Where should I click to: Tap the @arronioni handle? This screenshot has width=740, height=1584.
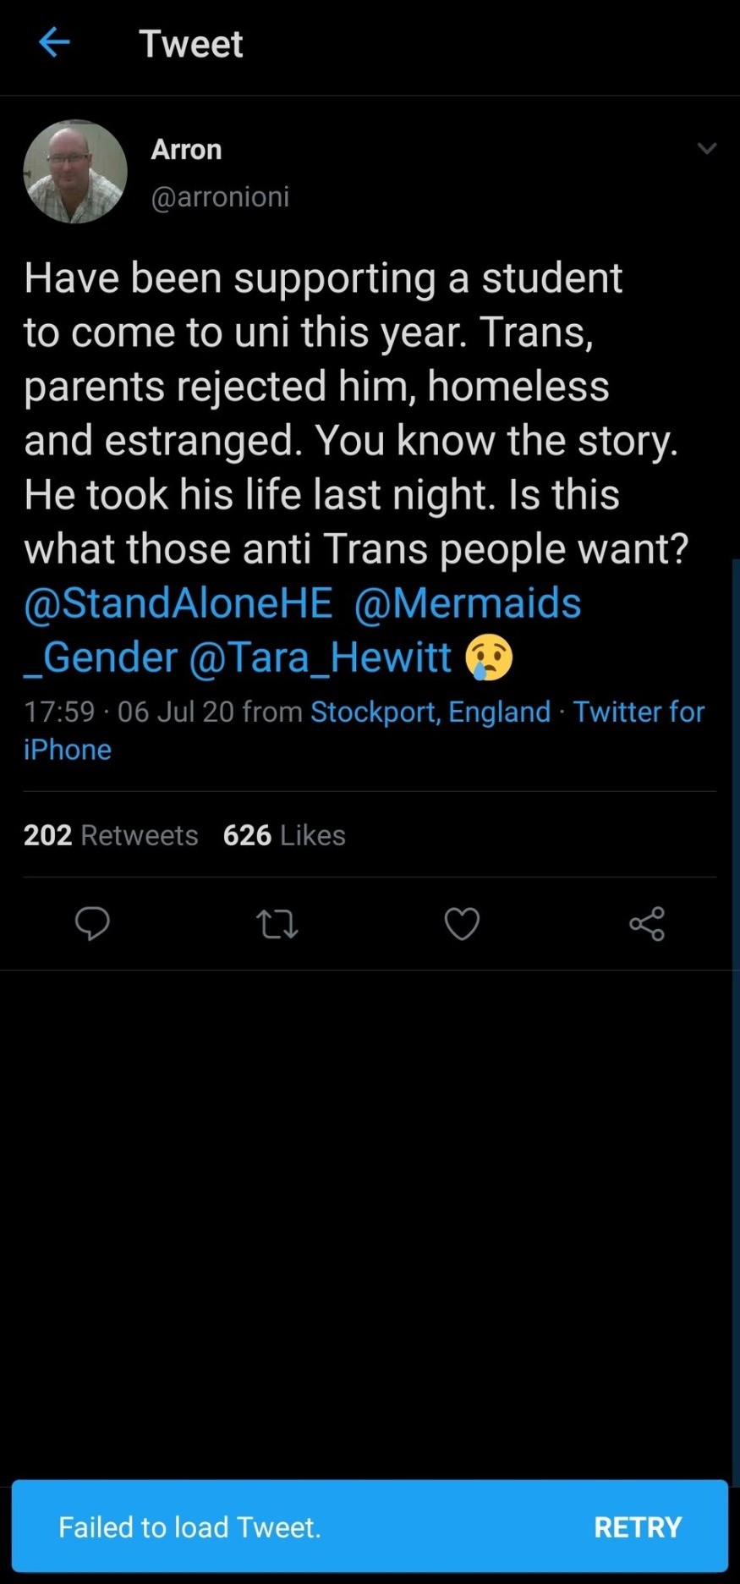point(220,196)
